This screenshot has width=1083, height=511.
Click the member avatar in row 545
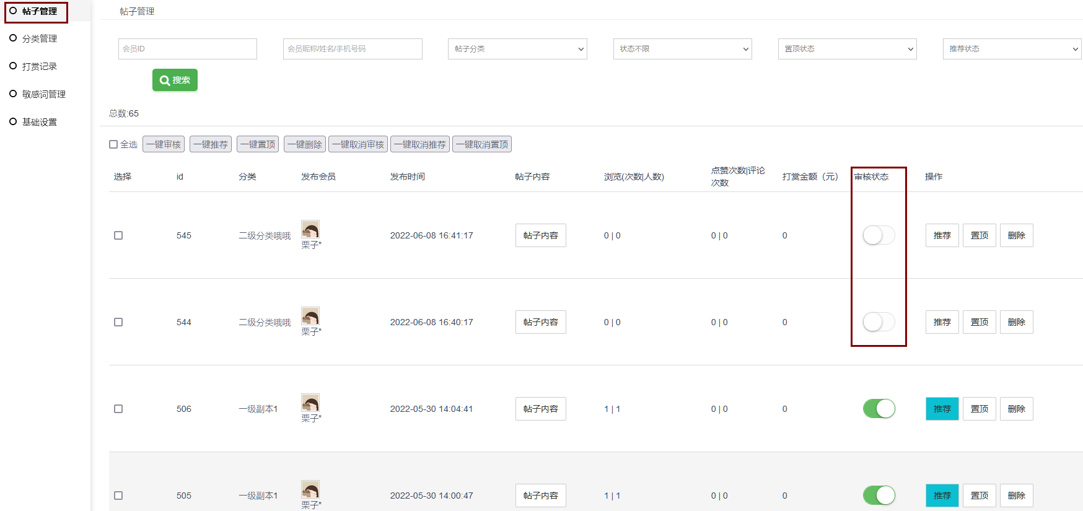310,230
